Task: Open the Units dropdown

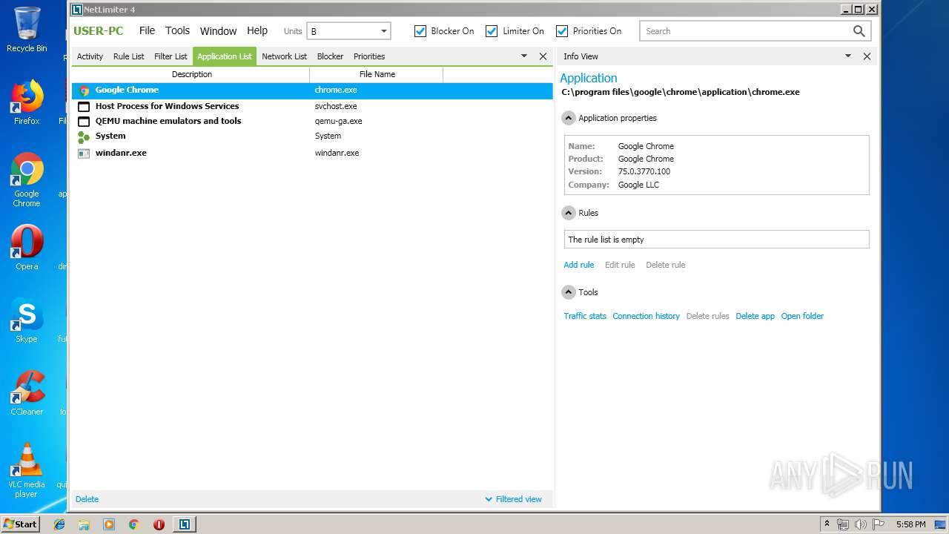Action: pos(348,31)
